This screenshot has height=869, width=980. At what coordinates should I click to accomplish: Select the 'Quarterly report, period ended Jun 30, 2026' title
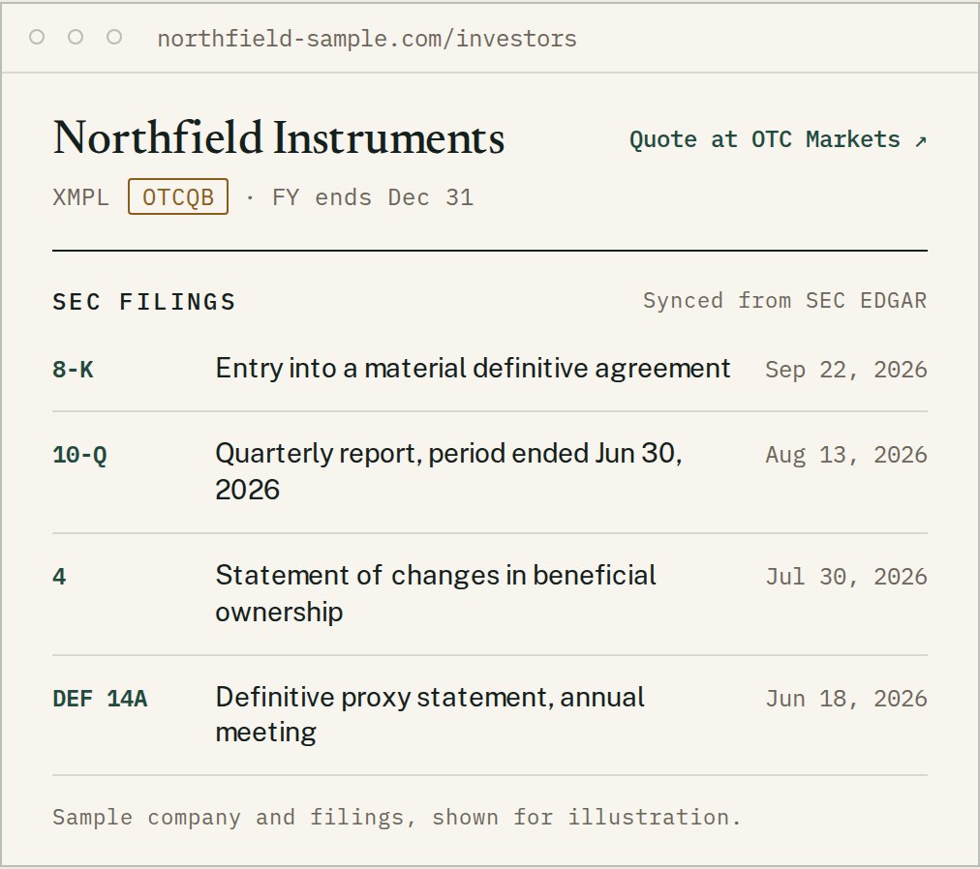click(448, 471)
